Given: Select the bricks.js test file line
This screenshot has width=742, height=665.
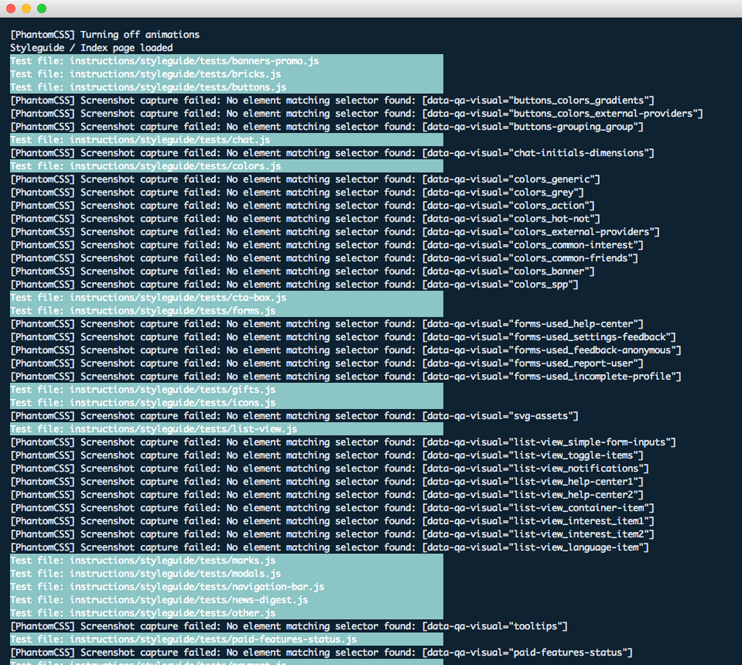Looking at the screenshot, I should [227, 74].
